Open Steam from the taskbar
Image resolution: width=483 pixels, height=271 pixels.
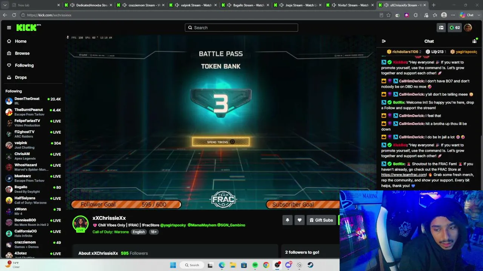(x=310, y=265)
